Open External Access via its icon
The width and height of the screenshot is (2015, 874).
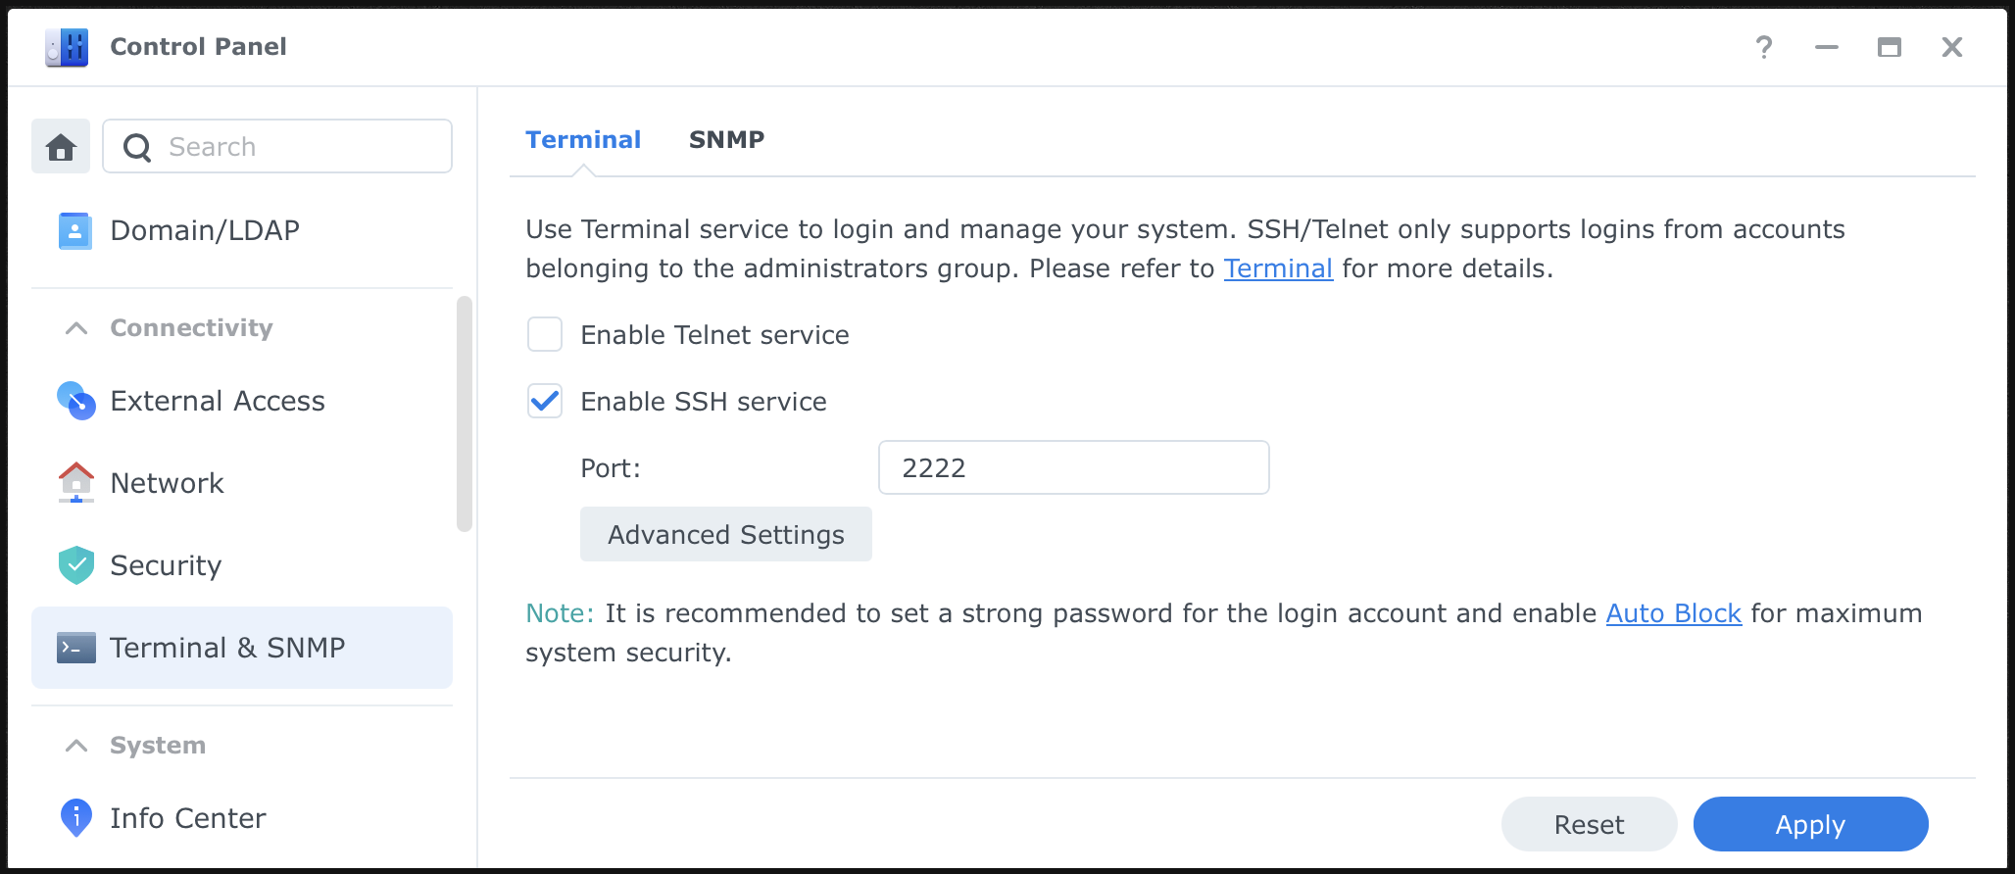coord(76,401)
